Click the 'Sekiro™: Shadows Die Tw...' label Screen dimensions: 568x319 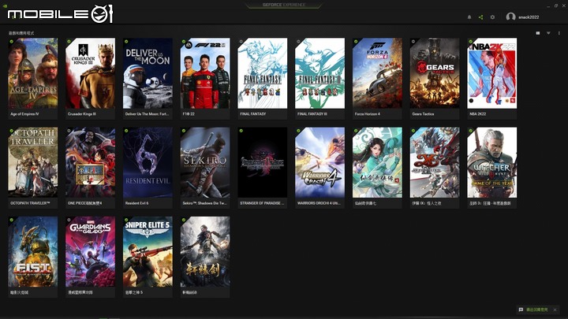coord(204,203)
